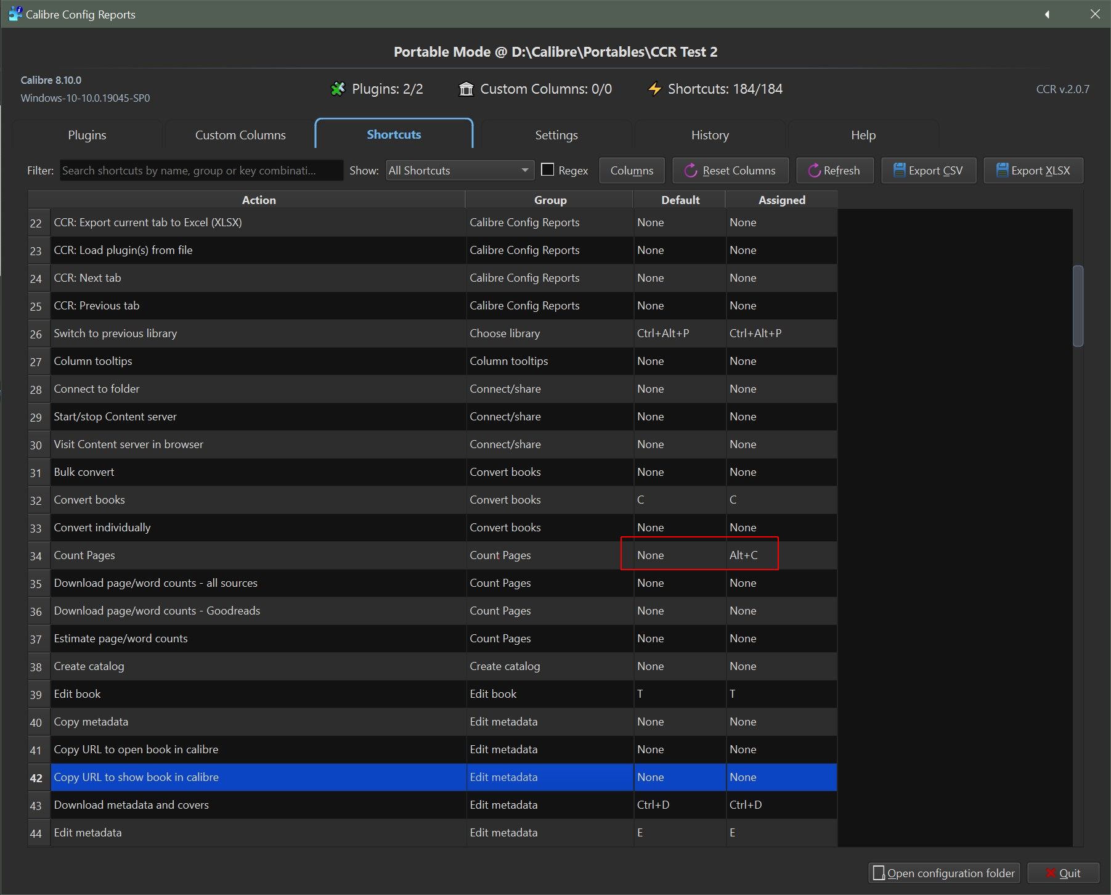Sort by the Action column header
Image resolution: width=1111 pixels, height=895 pixels.
pyautogui.click(x=259, y=200)
